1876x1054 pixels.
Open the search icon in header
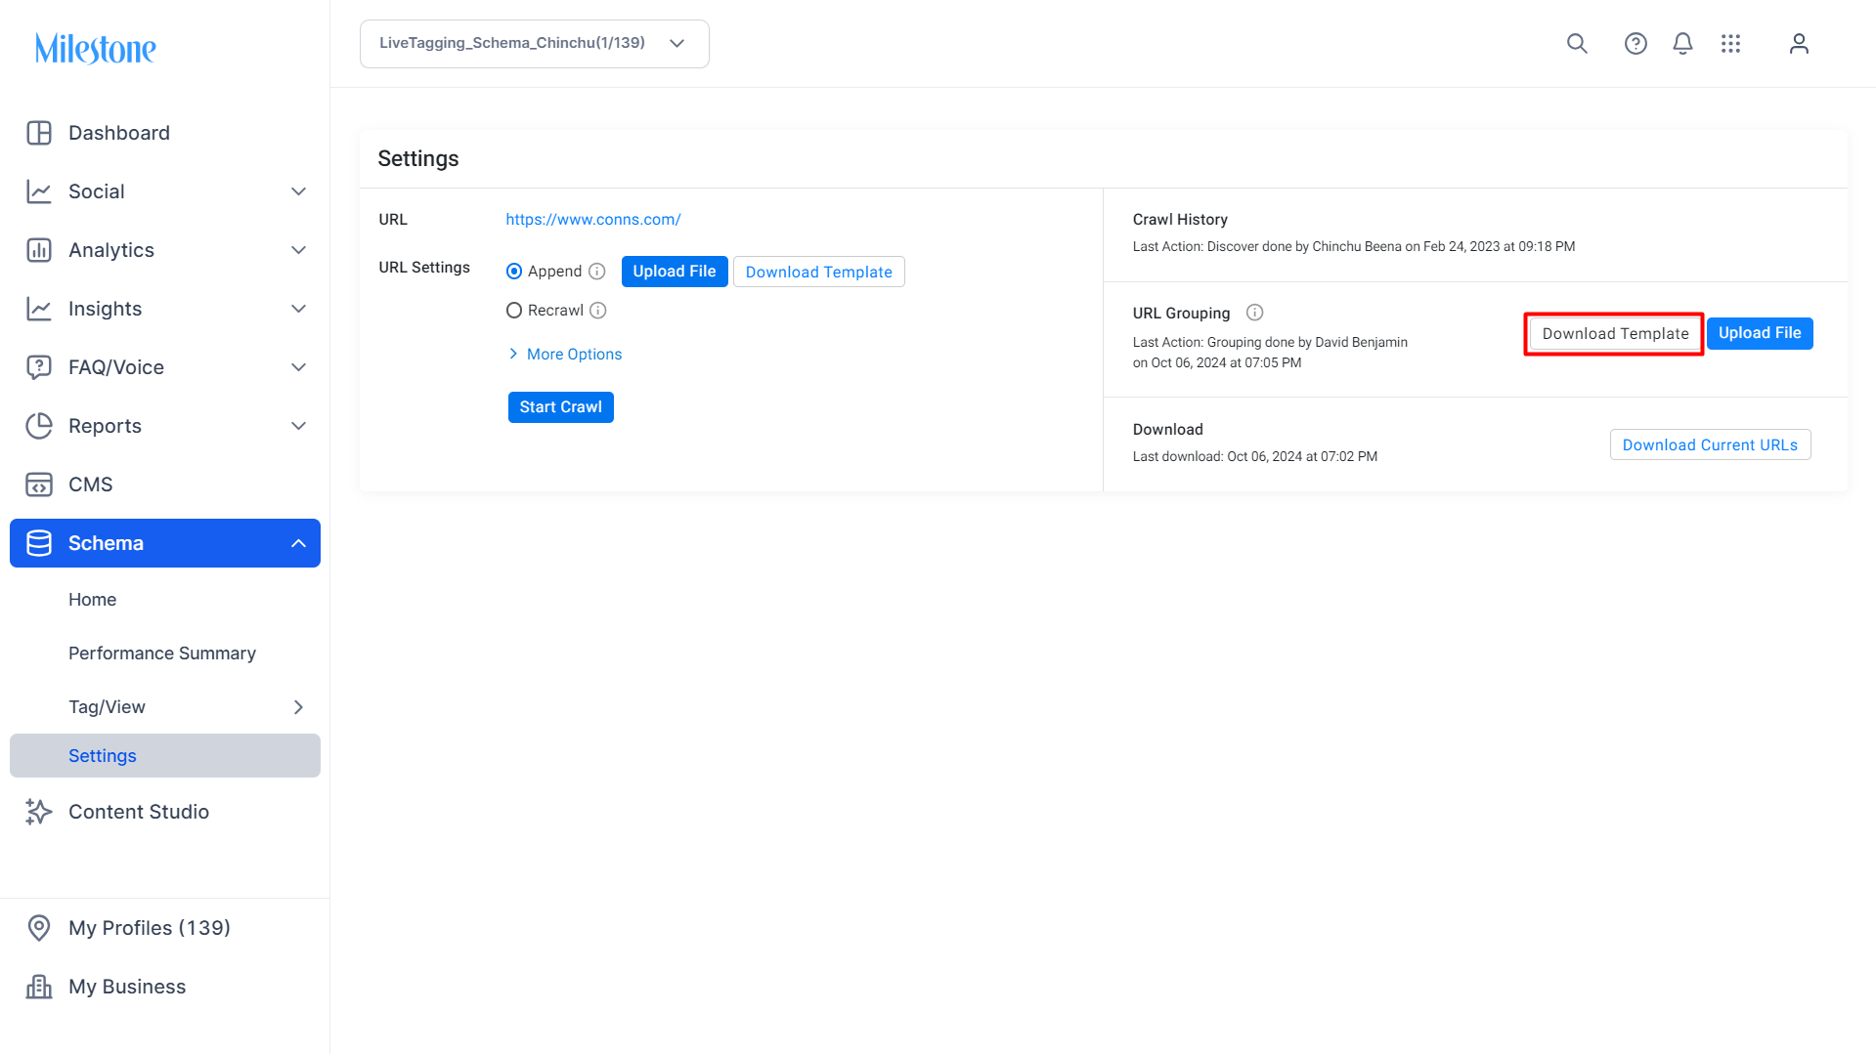coord(1577,44)
